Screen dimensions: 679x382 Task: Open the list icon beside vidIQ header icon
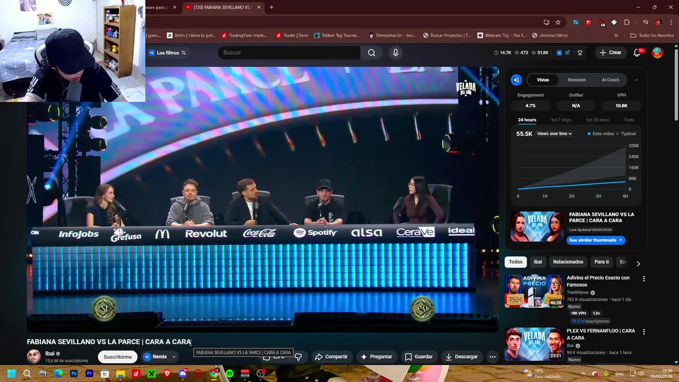pos(568,53)
